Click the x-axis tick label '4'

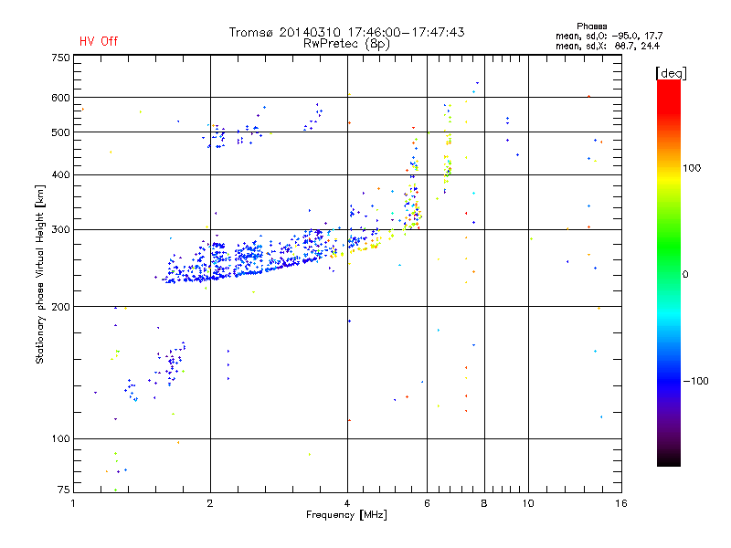[x=347, y=503]
